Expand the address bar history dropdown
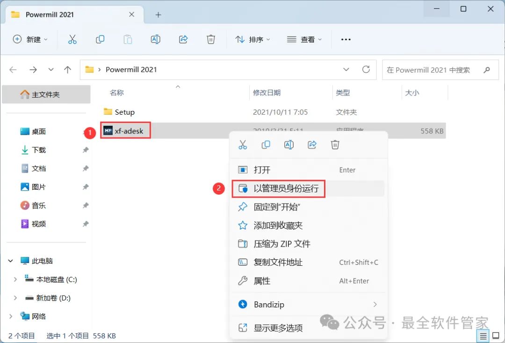Image resolution: width=505 pixels, height=343 pixels. (346, 69)
